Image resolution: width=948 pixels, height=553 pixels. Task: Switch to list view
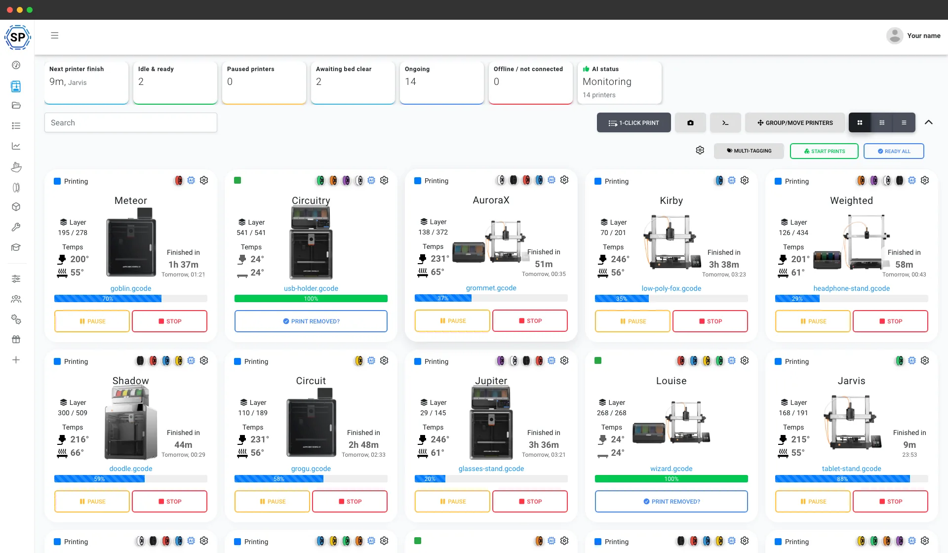coord(904,122)
